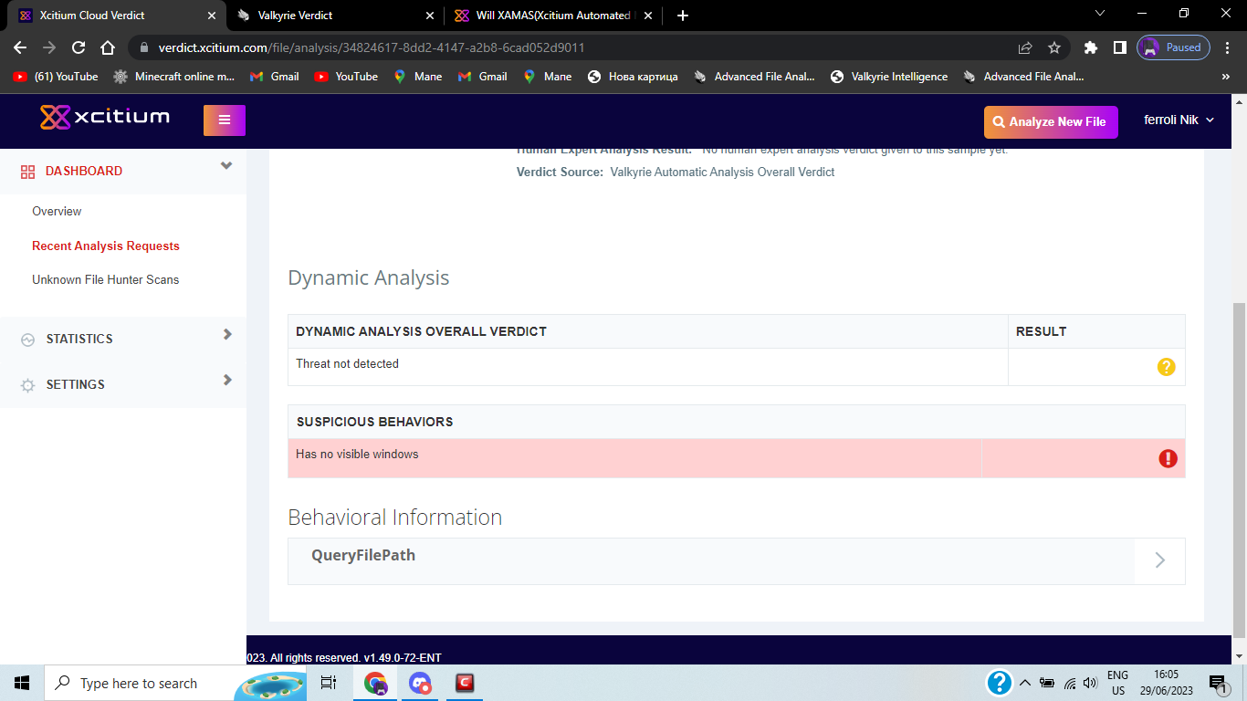Viewport: 1247px width, 701px height.
Task: Click the vertical page scrollbar
Action: click(x=1239, y=470)
